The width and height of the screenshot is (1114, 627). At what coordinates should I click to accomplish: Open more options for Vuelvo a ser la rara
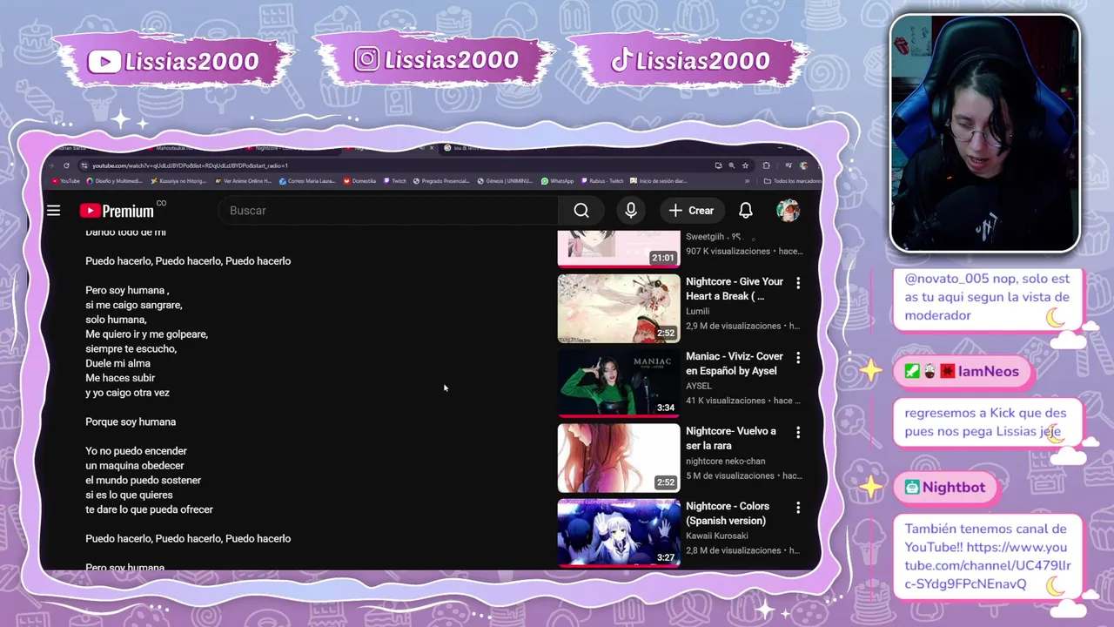click(x=798, y=432)
